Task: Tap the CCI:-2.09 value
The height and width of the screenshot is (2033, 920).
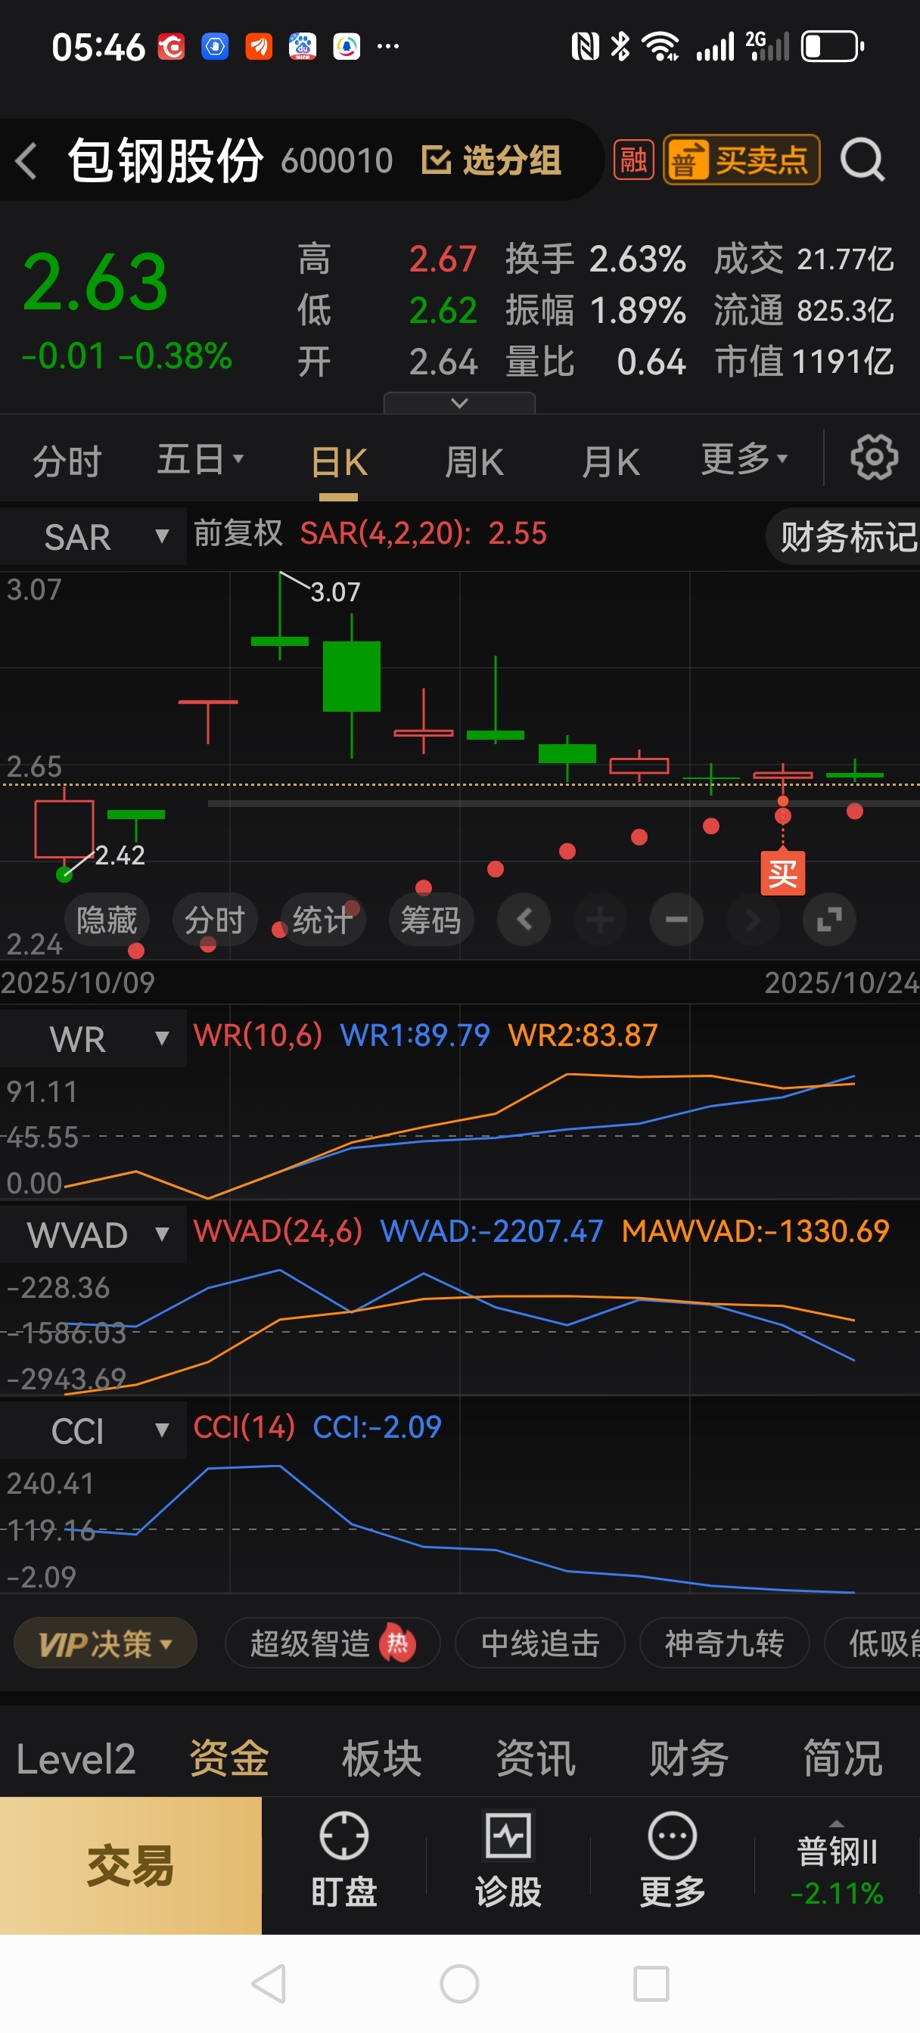Action: click(x=378, y=1427)
